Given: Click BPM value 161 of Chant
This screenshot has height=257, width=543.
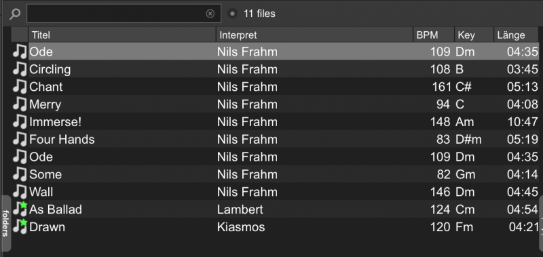Looking at the screenshot, I should (442, 87).
